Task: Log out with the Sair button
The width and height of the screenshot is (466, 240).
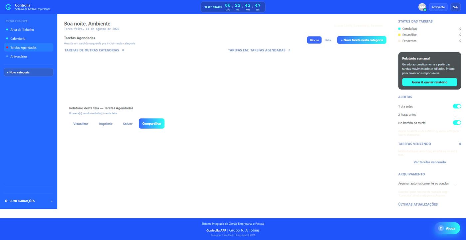Action: [455, 7]
